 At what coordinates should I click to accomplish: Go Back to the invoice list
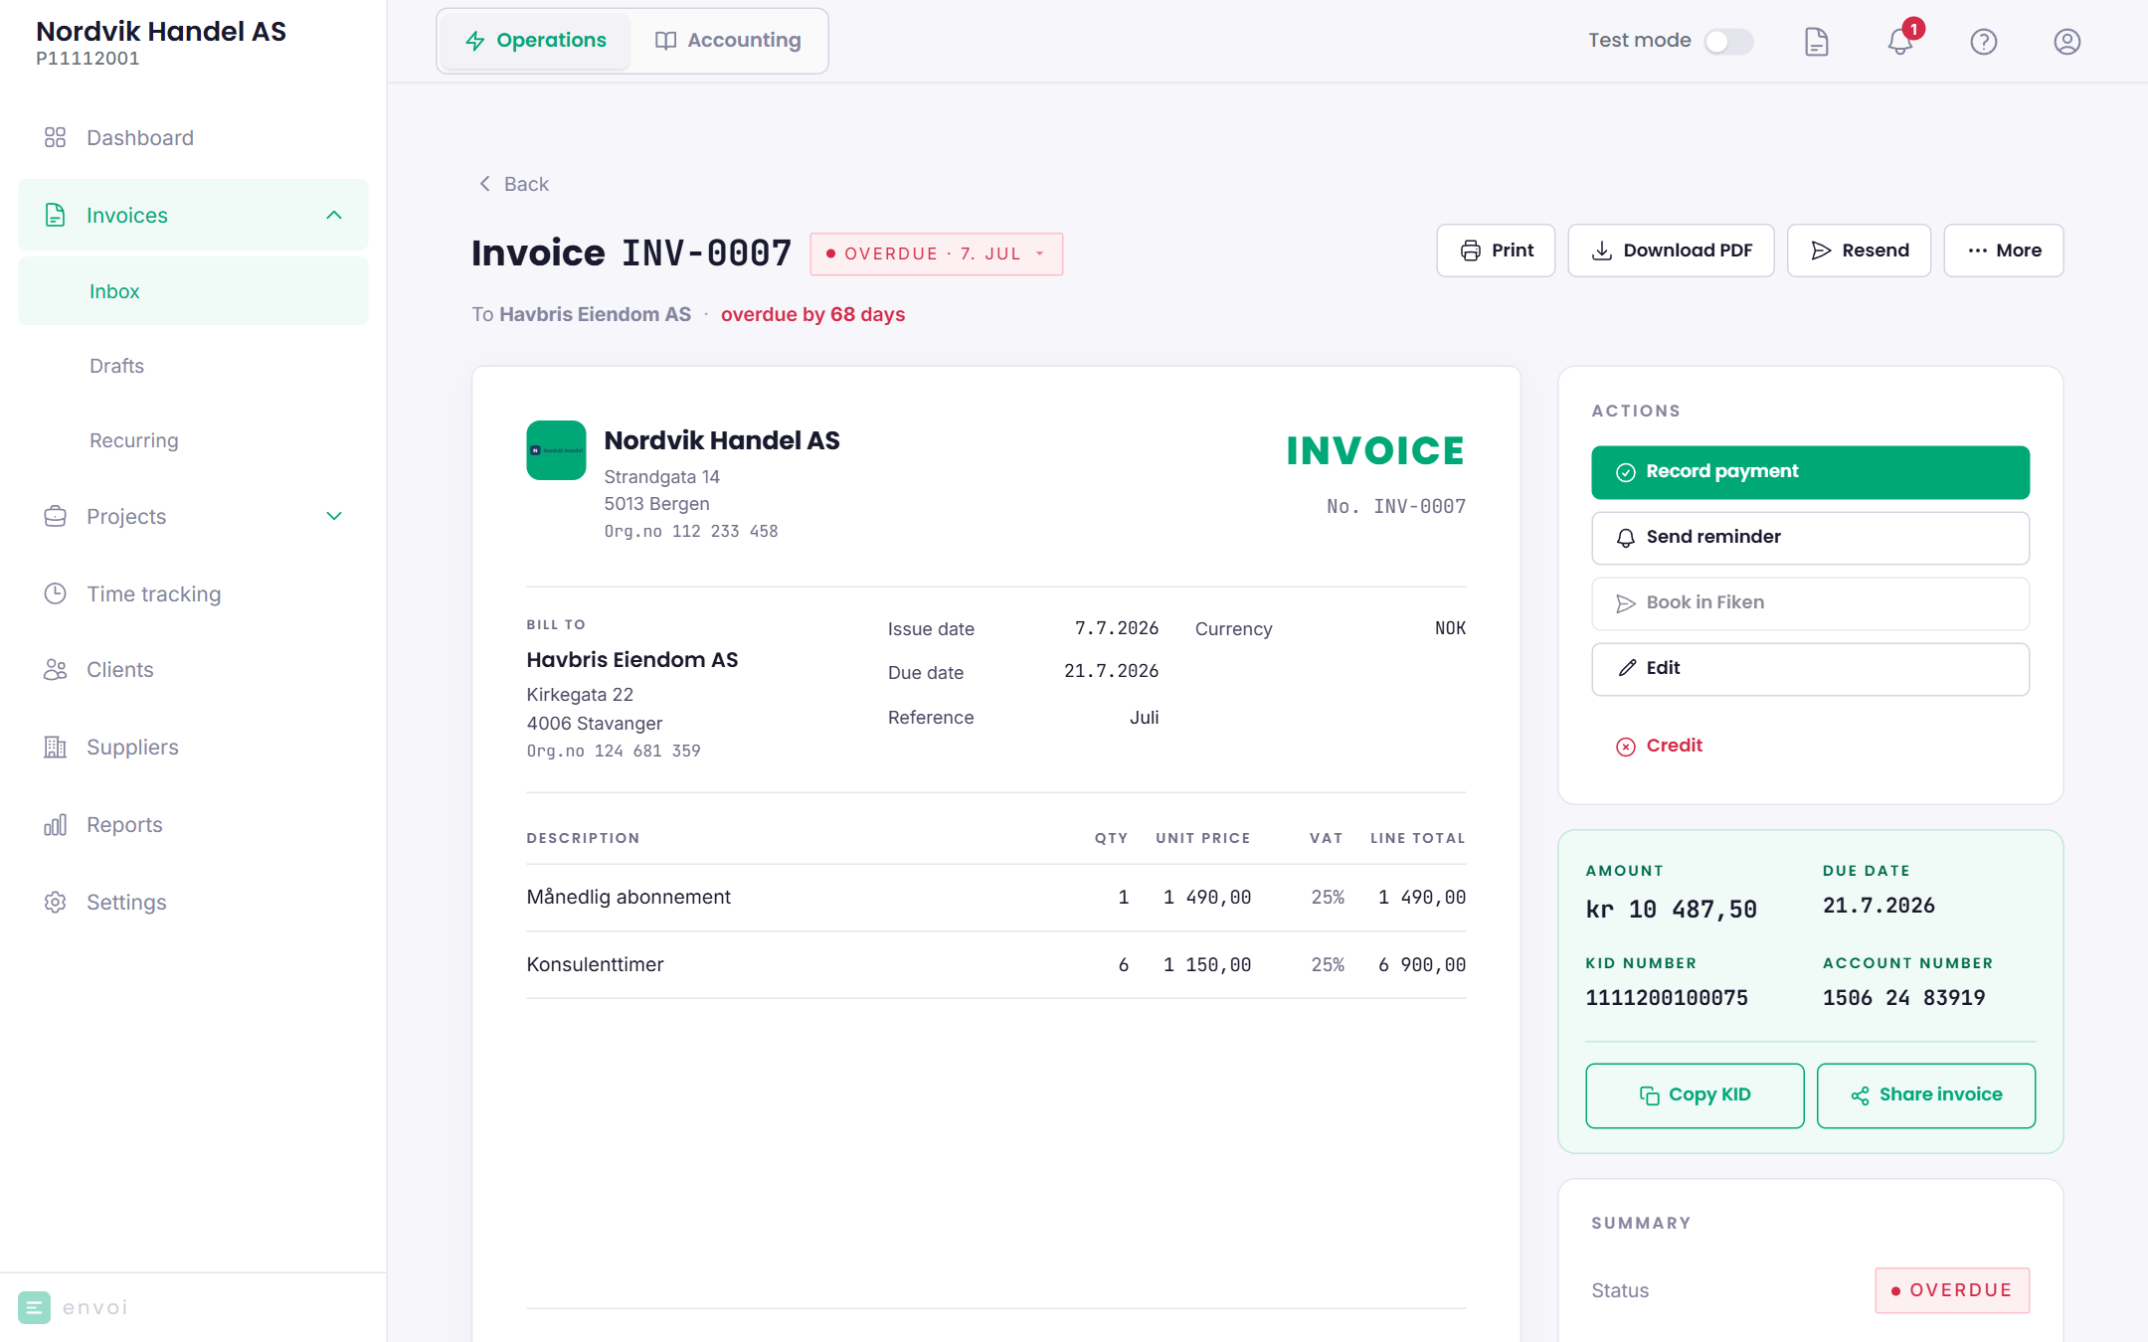click(x=513, y=184)
